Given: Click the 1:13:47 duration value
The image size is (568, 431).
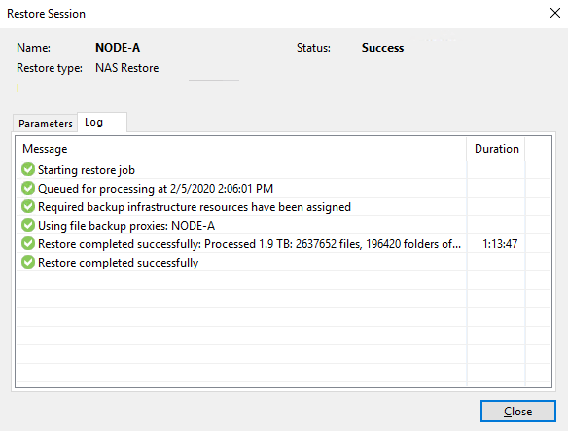Looking at the screenshot, I should tap(500, 244).
